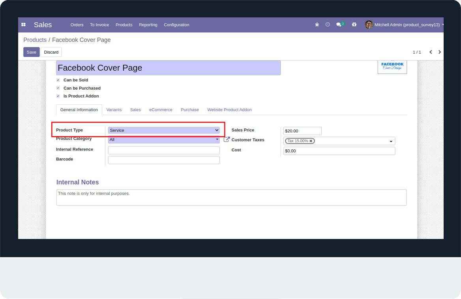
Task: Click the Sales Price field
Action: pyautogui.click(x=302, y=131)
